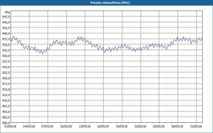This screenshot has height=133, width=213.
Task: Select the 915,0 axis value
Action: [6, 89]
